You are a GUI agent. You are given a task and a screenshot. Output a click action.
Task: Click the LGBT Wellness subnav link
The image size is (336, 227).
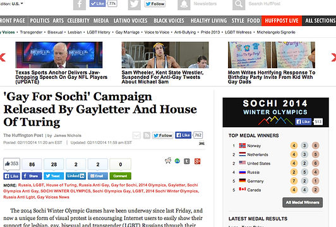pyautogui.click(x=238, y=32)
